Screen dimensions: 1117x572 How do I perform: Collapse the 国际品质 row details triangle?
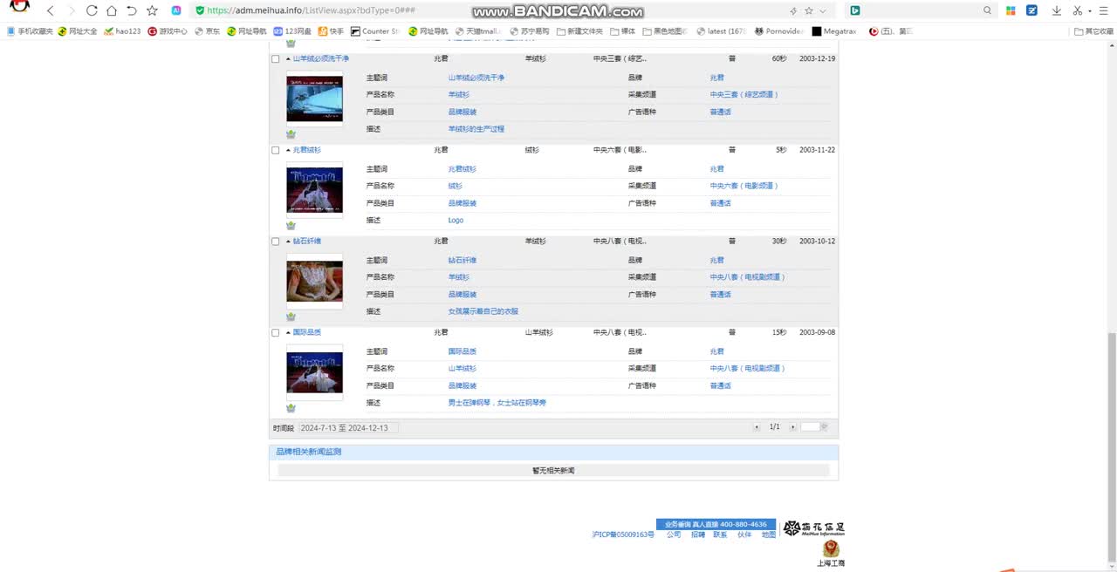pyautogui.click(x=288, y=332)
